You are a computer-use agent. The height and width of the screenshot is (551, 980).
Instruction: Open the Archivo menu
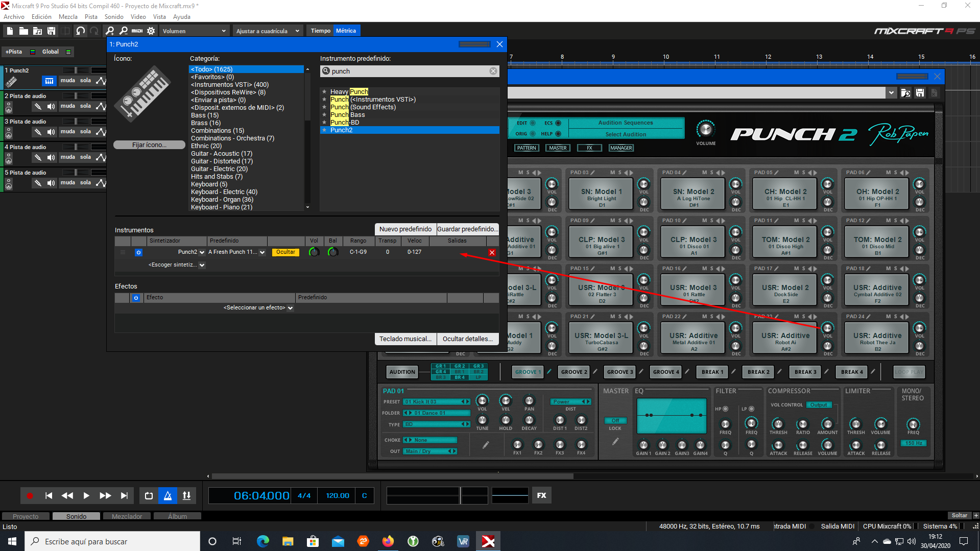(14, 17)
